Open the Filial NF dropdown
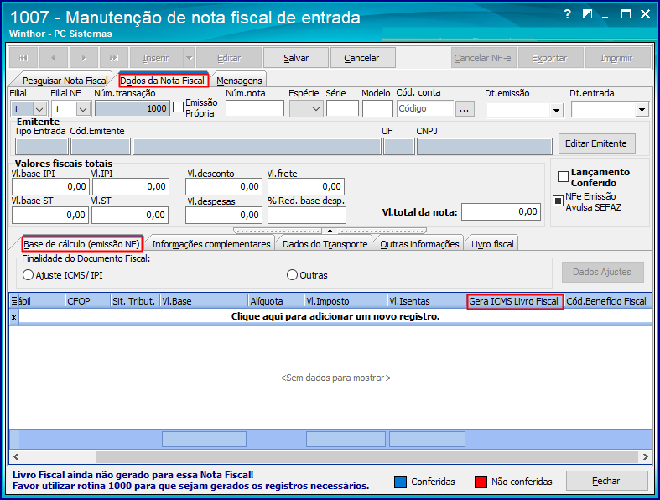The width and height of the screenshot is (660, 500). 83,109
